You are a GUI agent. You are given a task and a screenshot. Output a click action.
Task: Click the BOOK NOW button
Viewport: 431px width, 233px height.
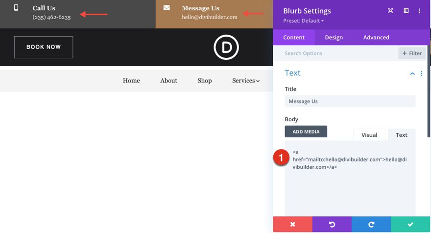pos(44,47)
